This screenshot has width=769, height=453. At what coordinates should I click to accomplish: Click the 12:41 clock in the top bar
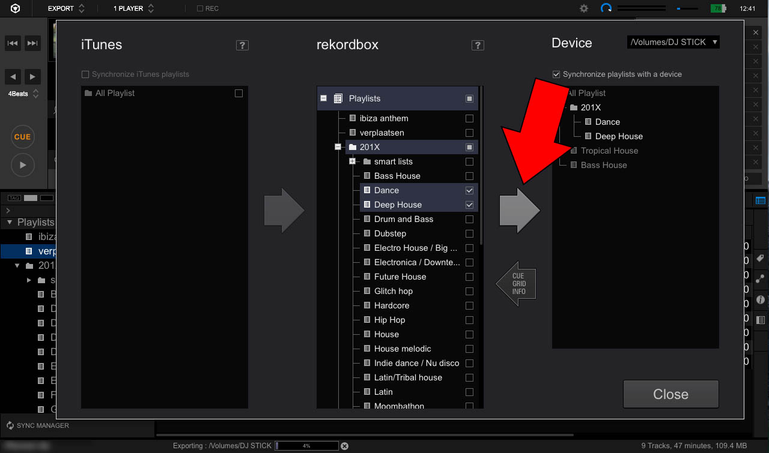click(x=748, y=8)
